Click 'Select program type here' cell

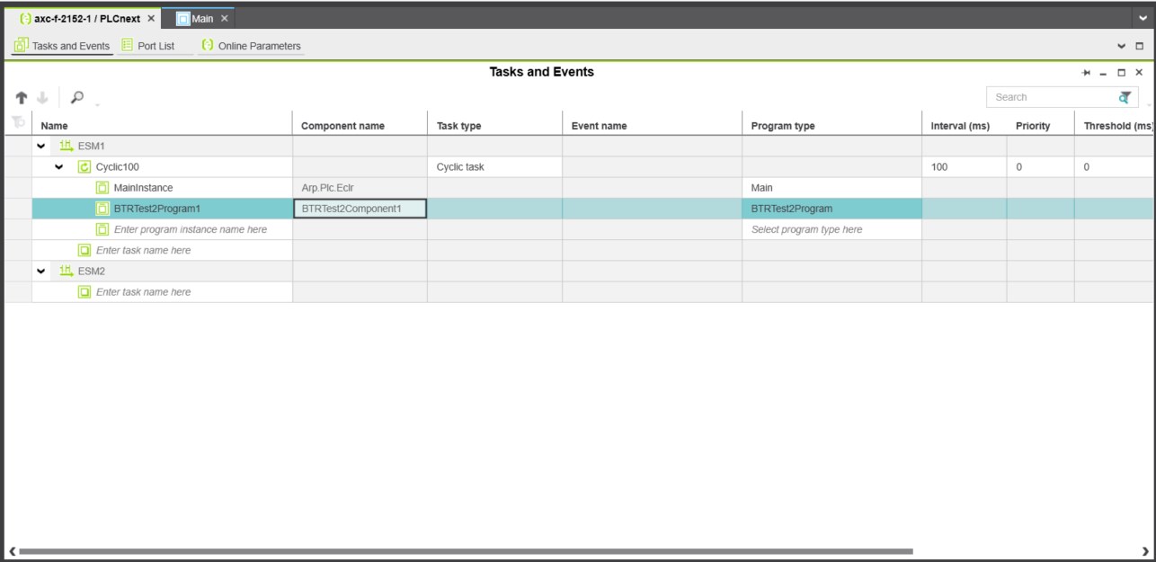point(806,229)
